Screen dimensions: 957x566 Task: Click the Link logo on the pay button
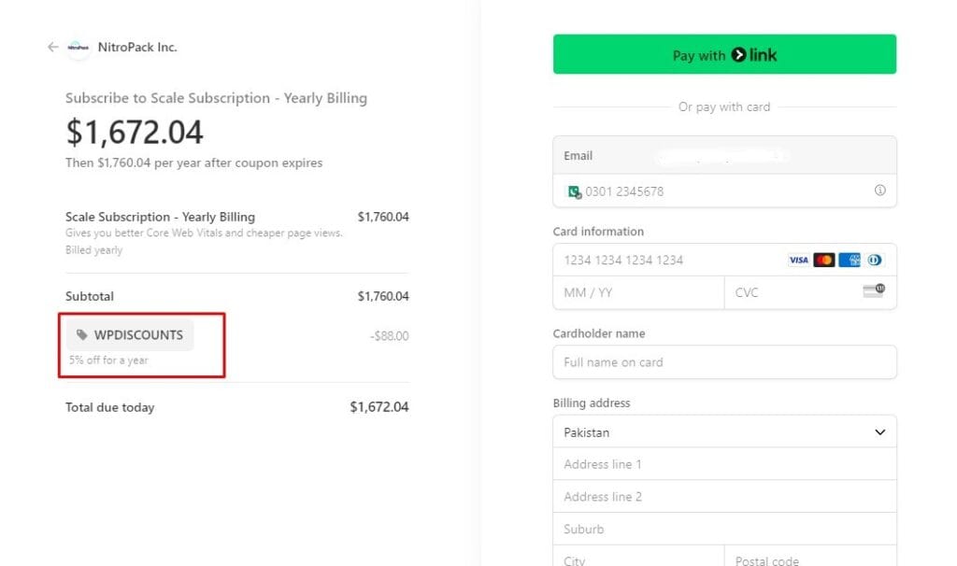tap(754, 55)
